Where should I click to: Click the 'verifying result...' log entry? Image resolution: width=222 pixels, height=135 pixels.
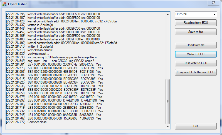(x=38, y=53)
